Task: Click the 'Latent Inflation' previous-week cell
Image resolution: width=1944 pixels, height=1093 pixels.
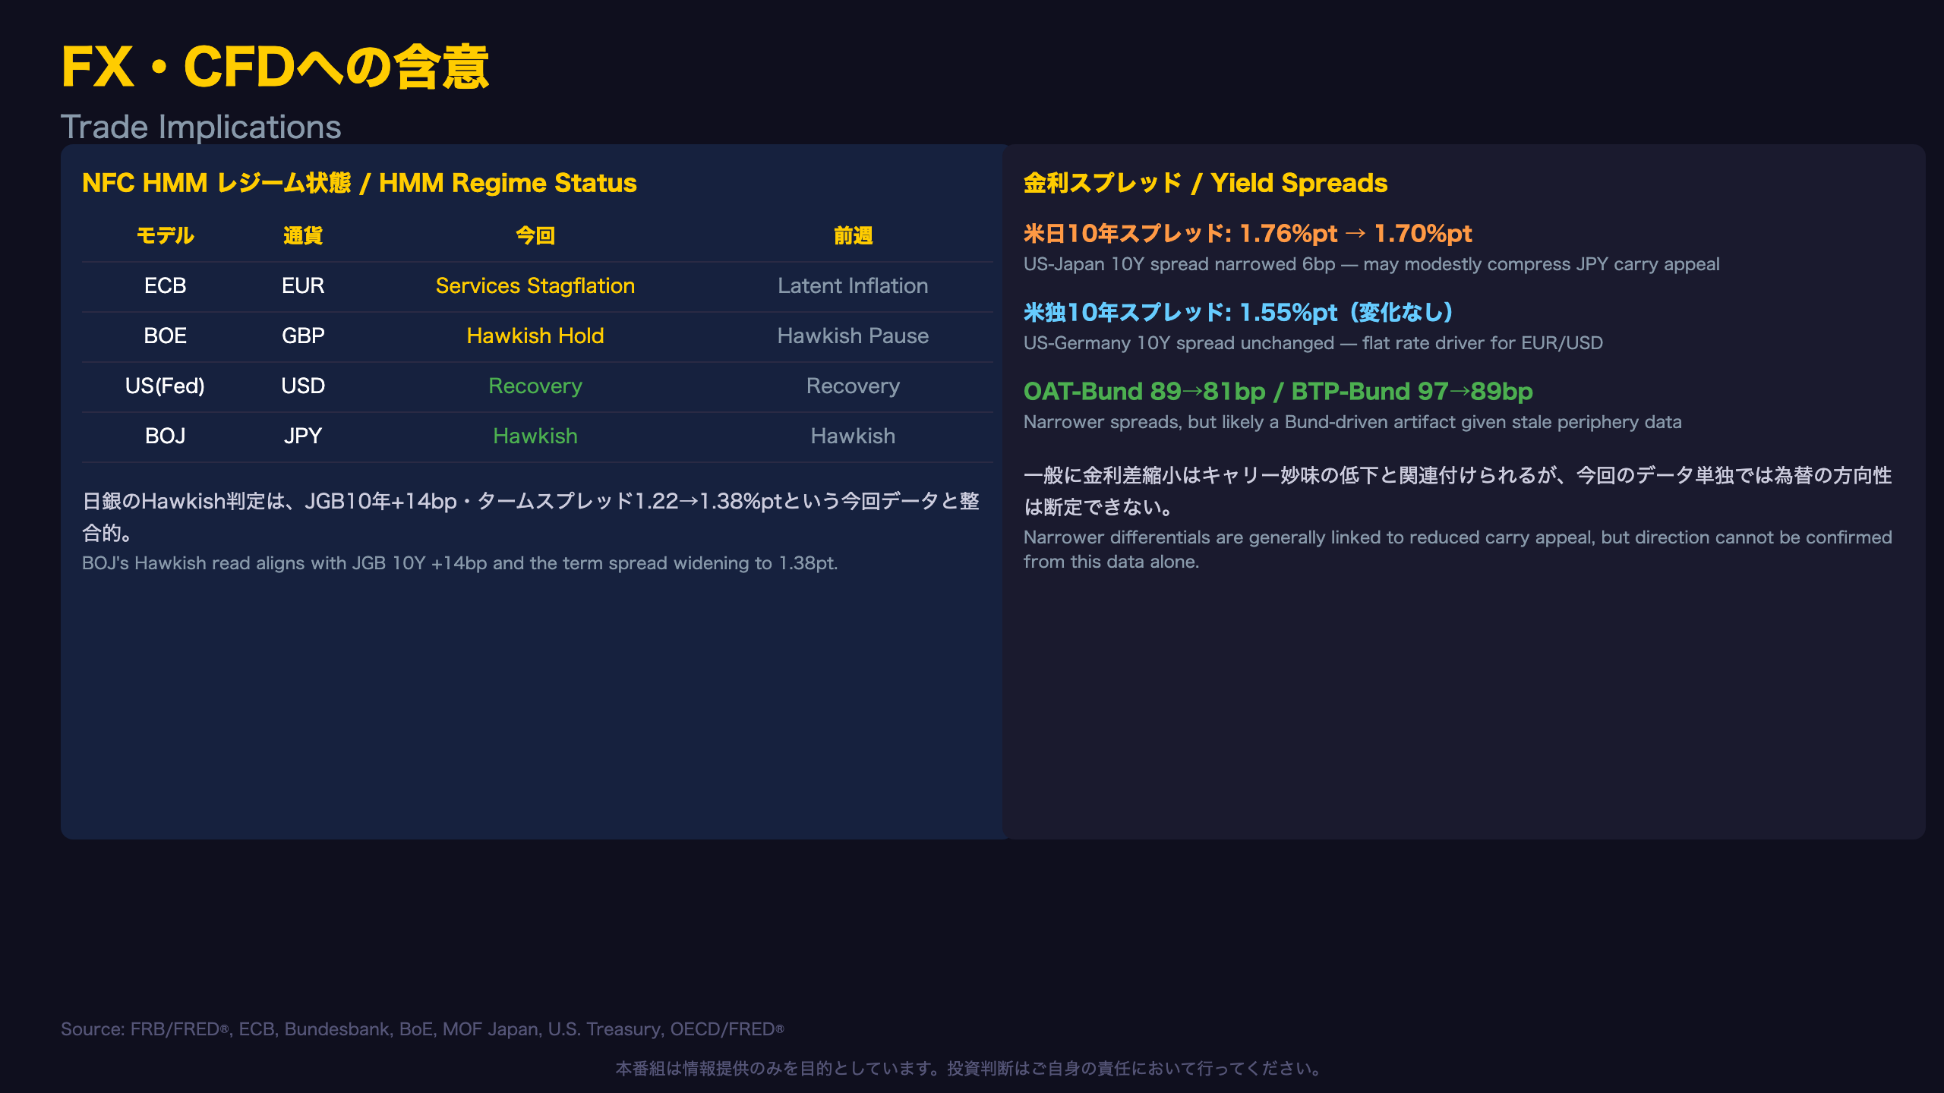Action: coord(853,286)
